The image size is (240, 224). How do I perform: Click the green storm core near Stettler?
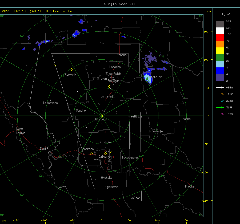147,79
